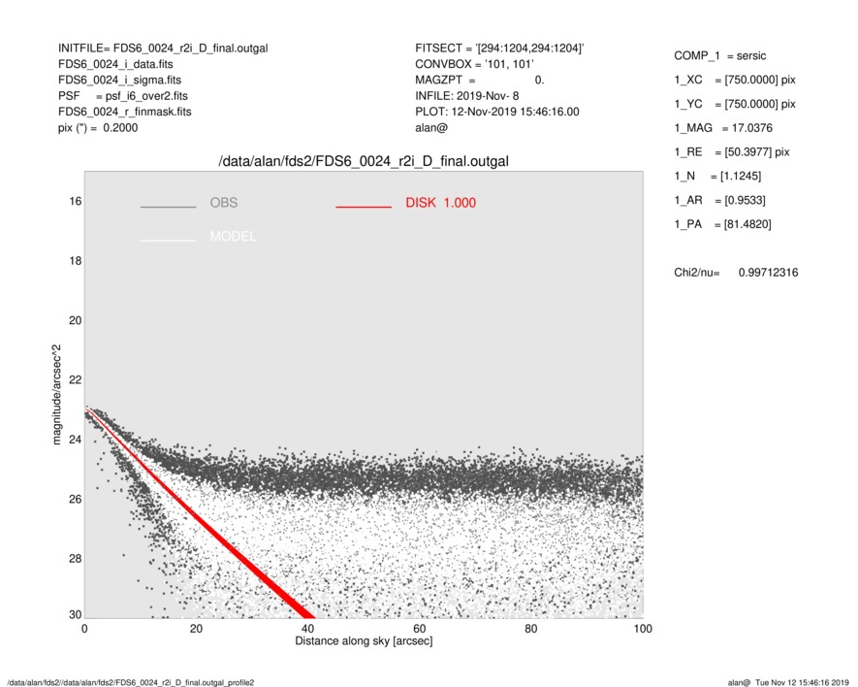Click the y-axis tick label 18
Screen dimensions: 858x687
coord(76,261)
